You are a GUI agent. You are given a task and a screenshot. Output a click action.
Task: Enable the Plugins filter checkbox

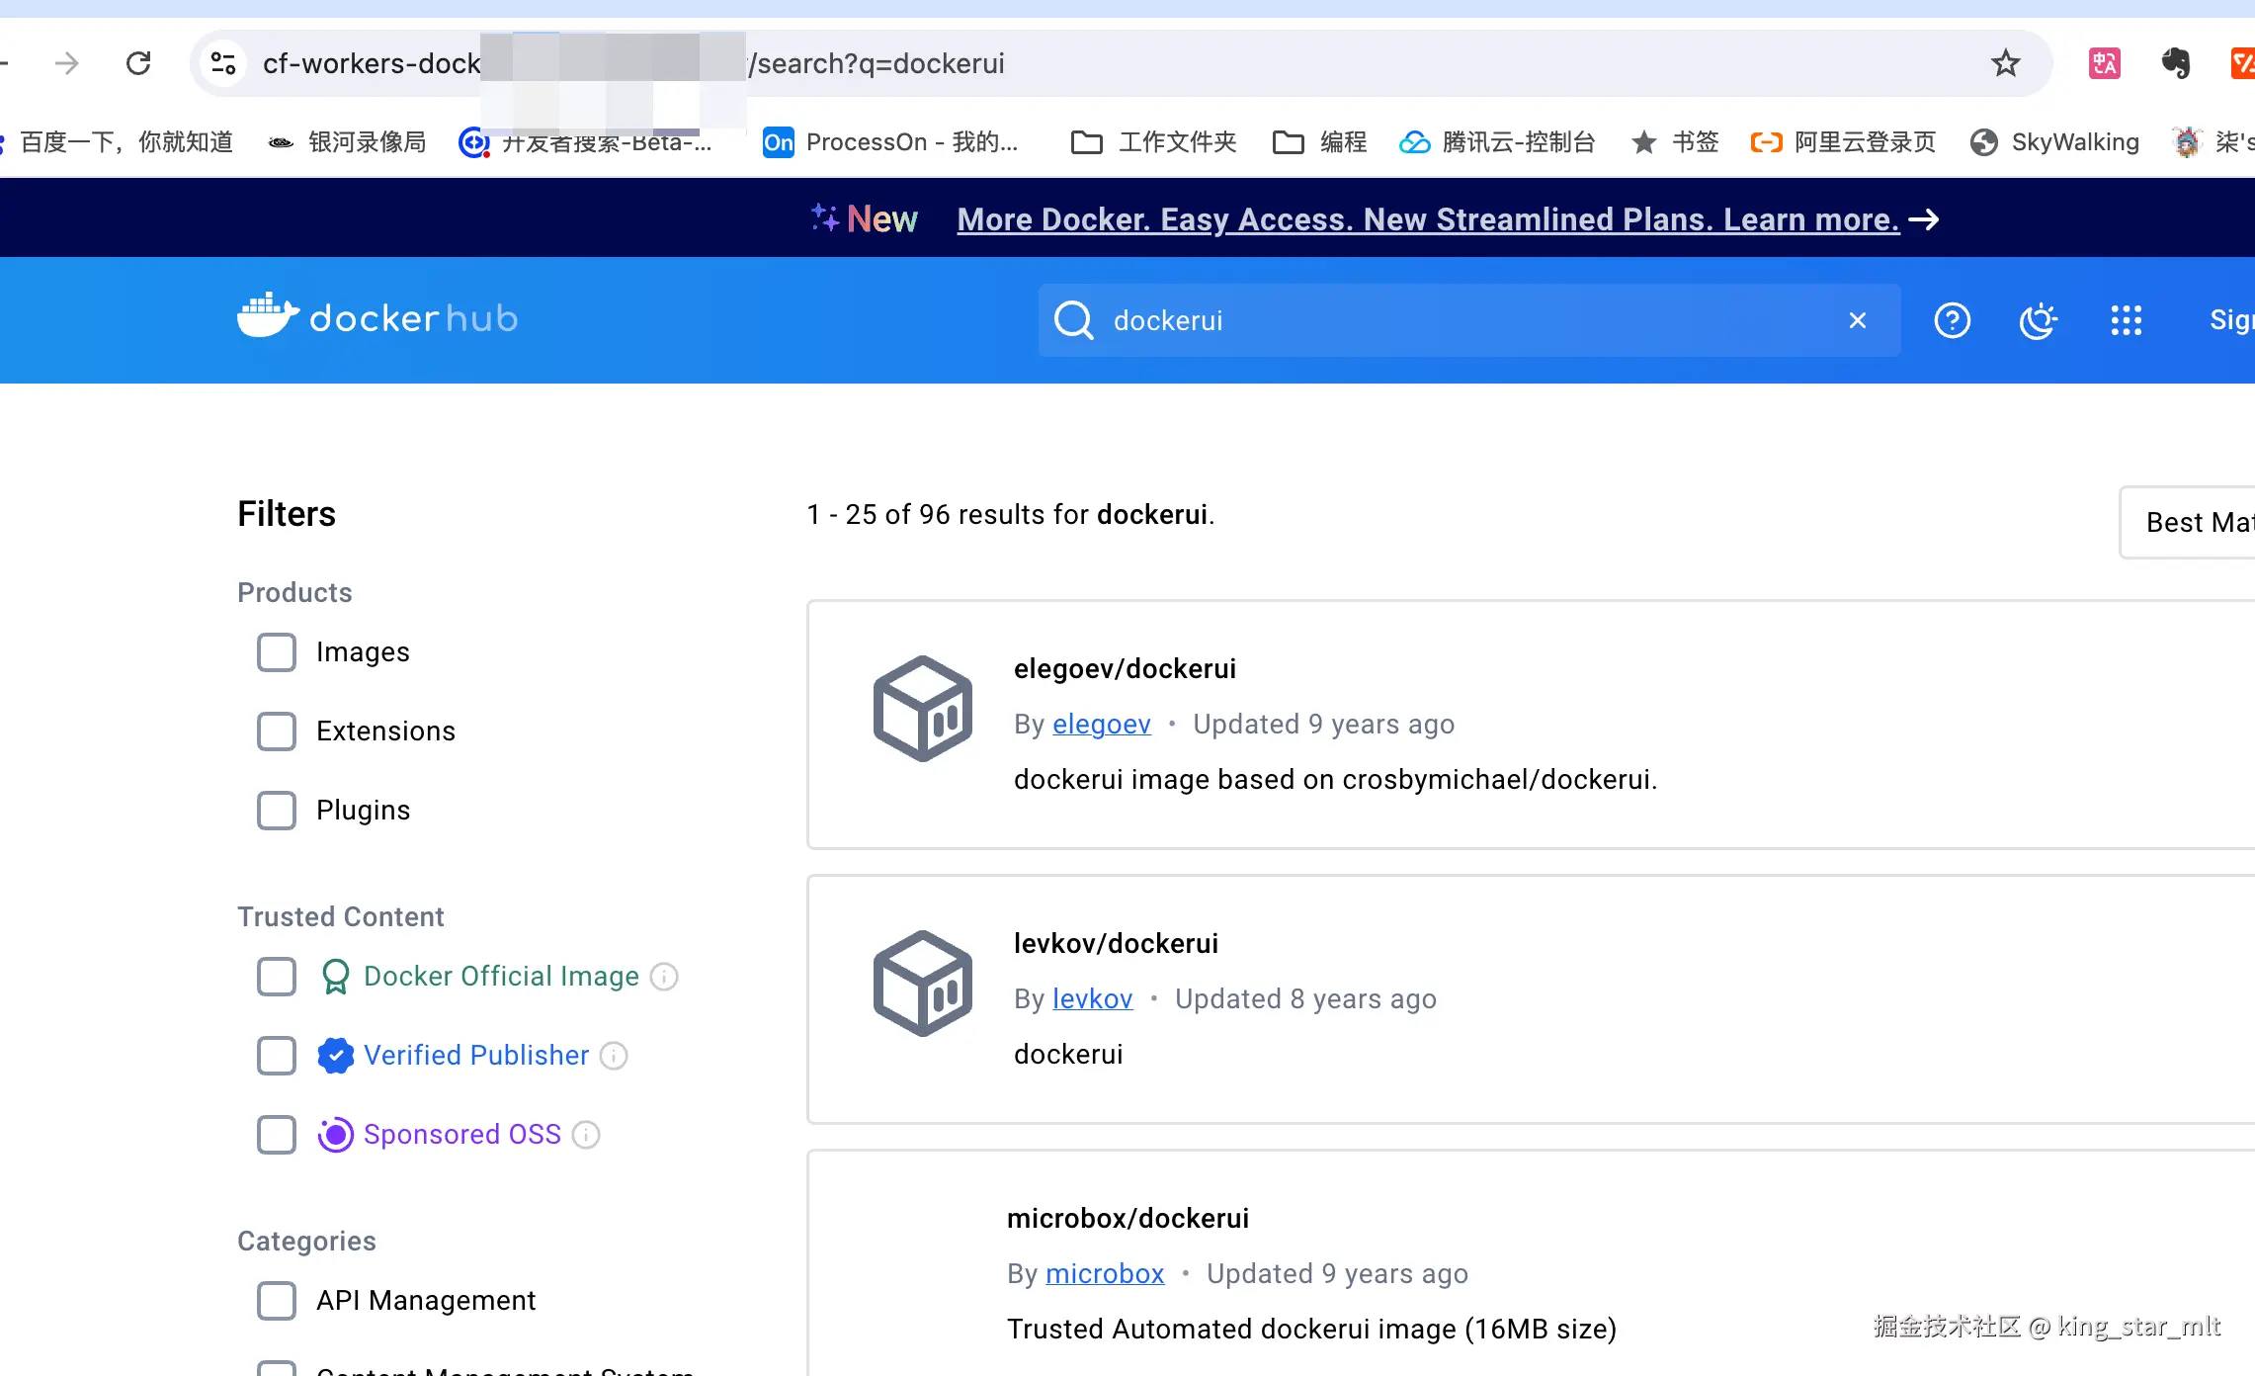tap(277, 811)
